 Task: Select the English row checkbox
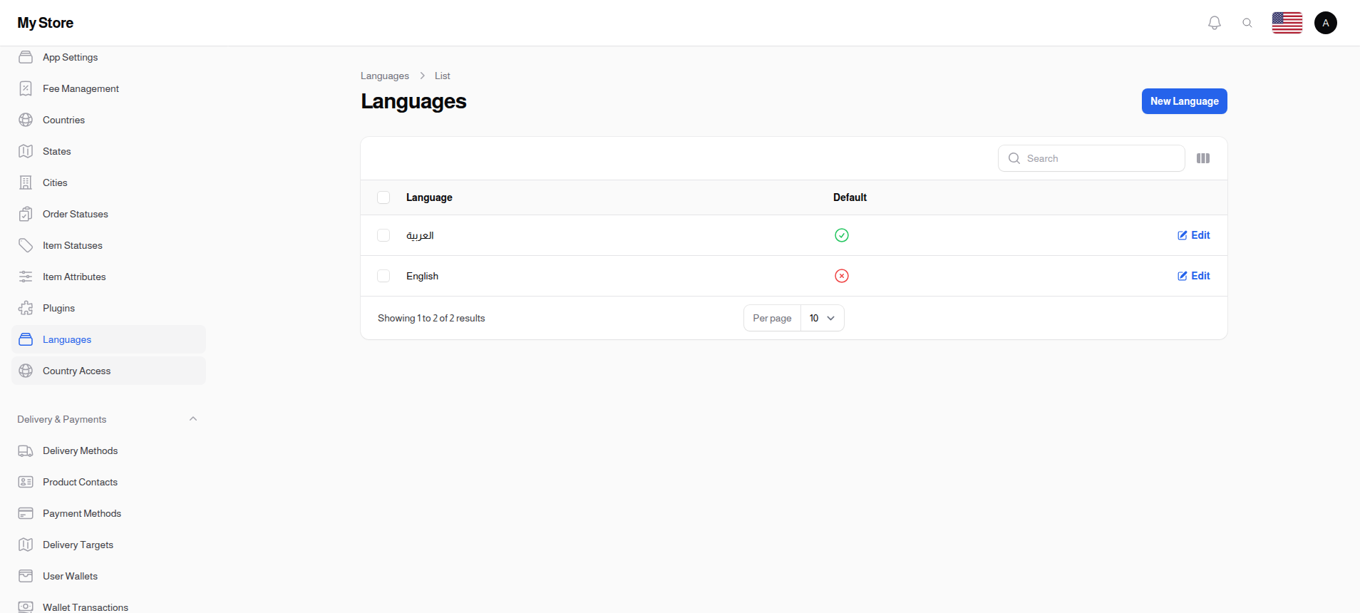click(x=383, y=276)
